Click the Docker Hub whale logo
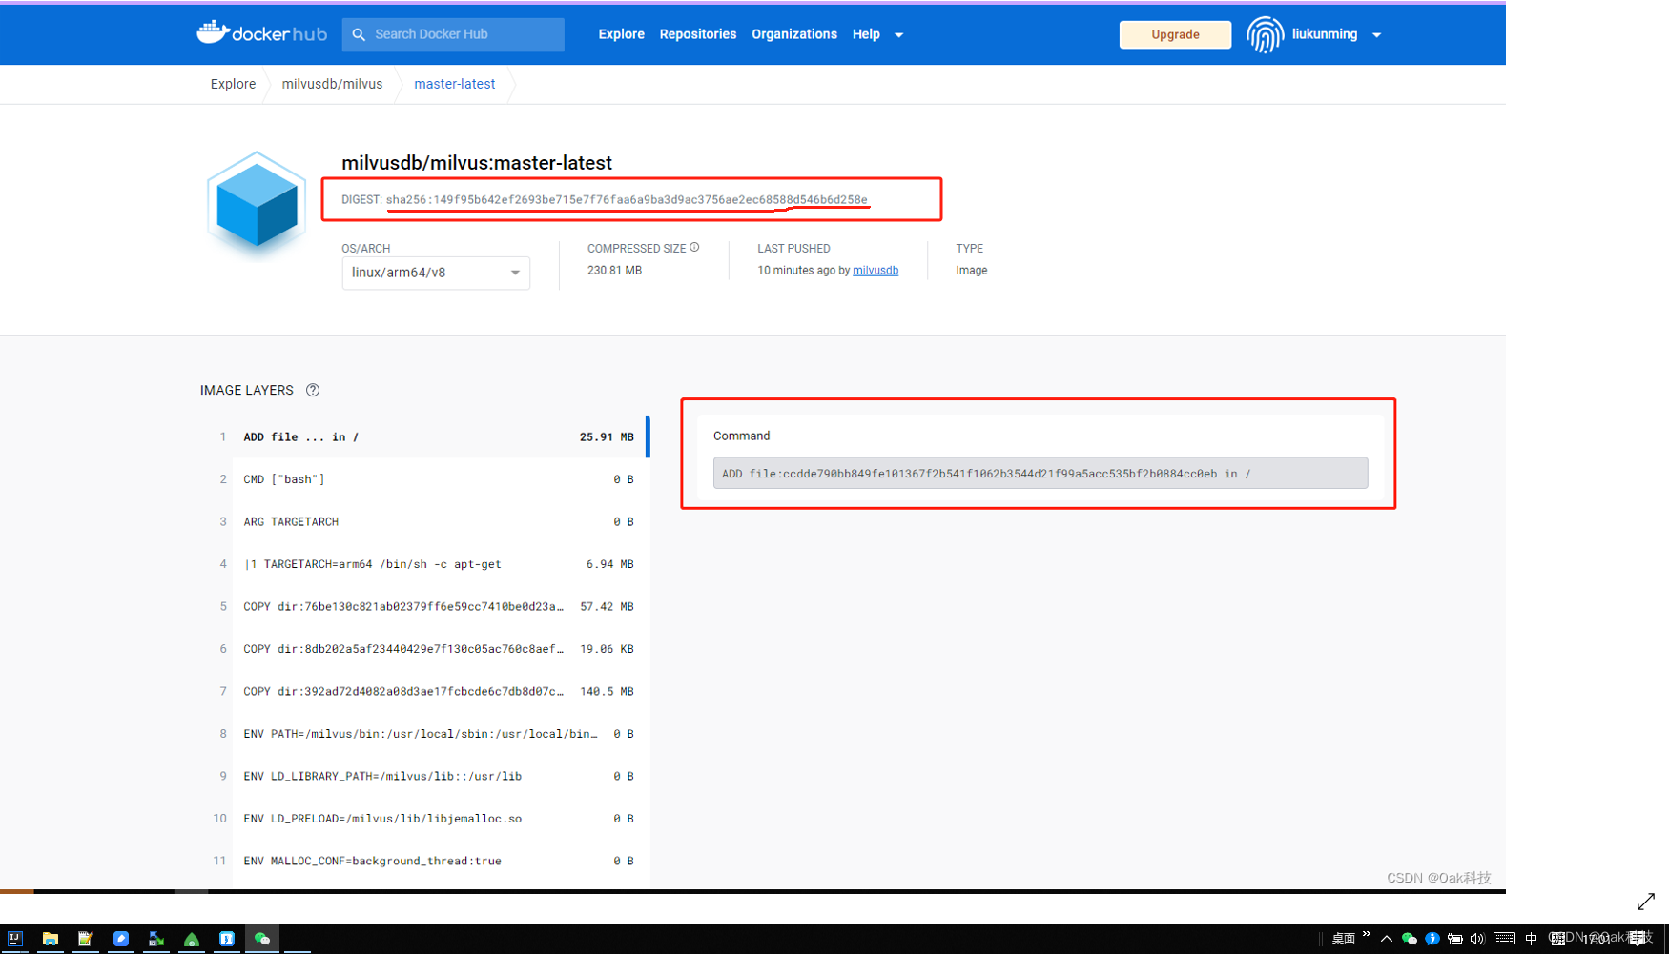Viewport: 1669px width, 954px height. coord(261,33)
